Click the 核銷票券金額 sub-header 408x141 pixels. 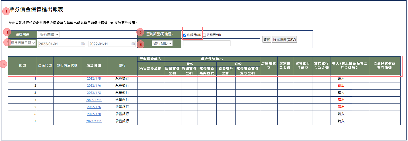pos(173,71)
